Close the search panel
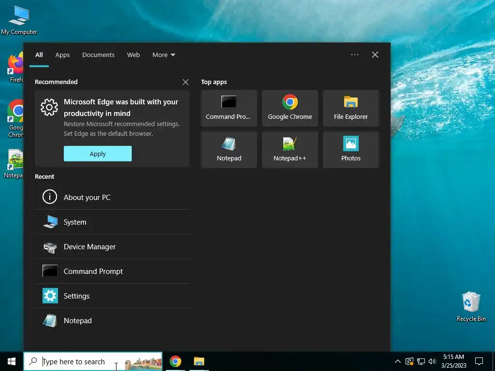Screen dimensions: 495x371 coord(375,55)
